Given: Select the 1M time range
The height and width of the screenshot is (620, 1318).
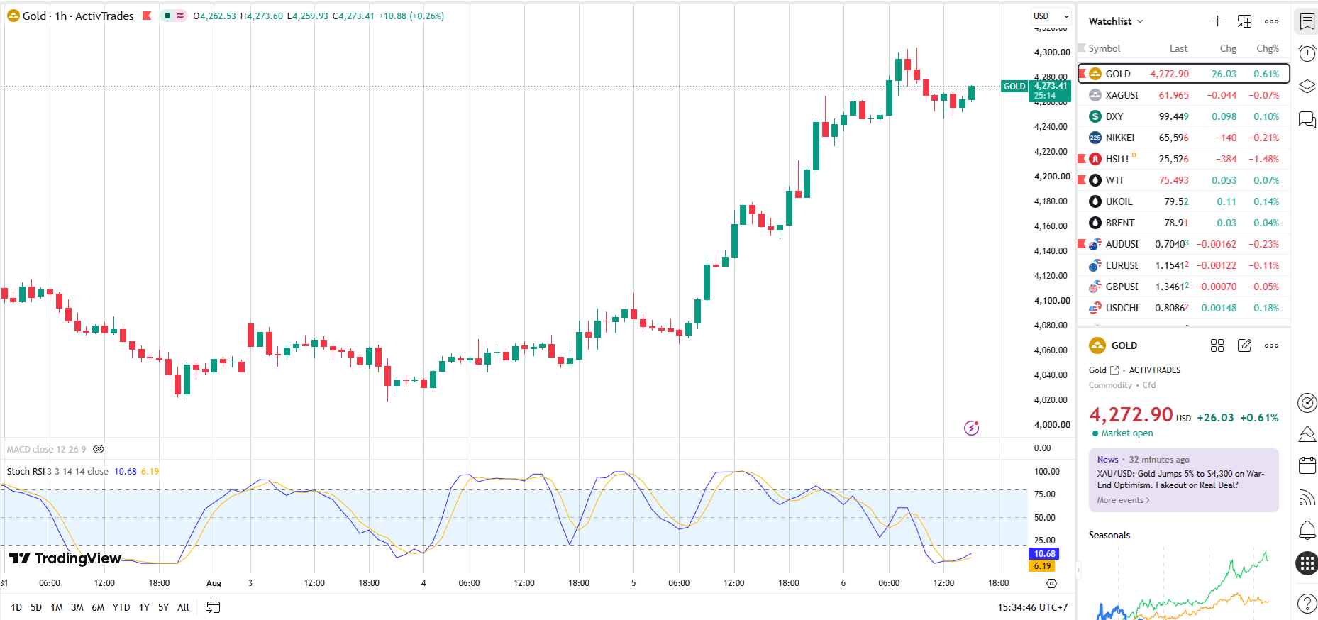Looking at the screenshot, I should pos(57,607).
